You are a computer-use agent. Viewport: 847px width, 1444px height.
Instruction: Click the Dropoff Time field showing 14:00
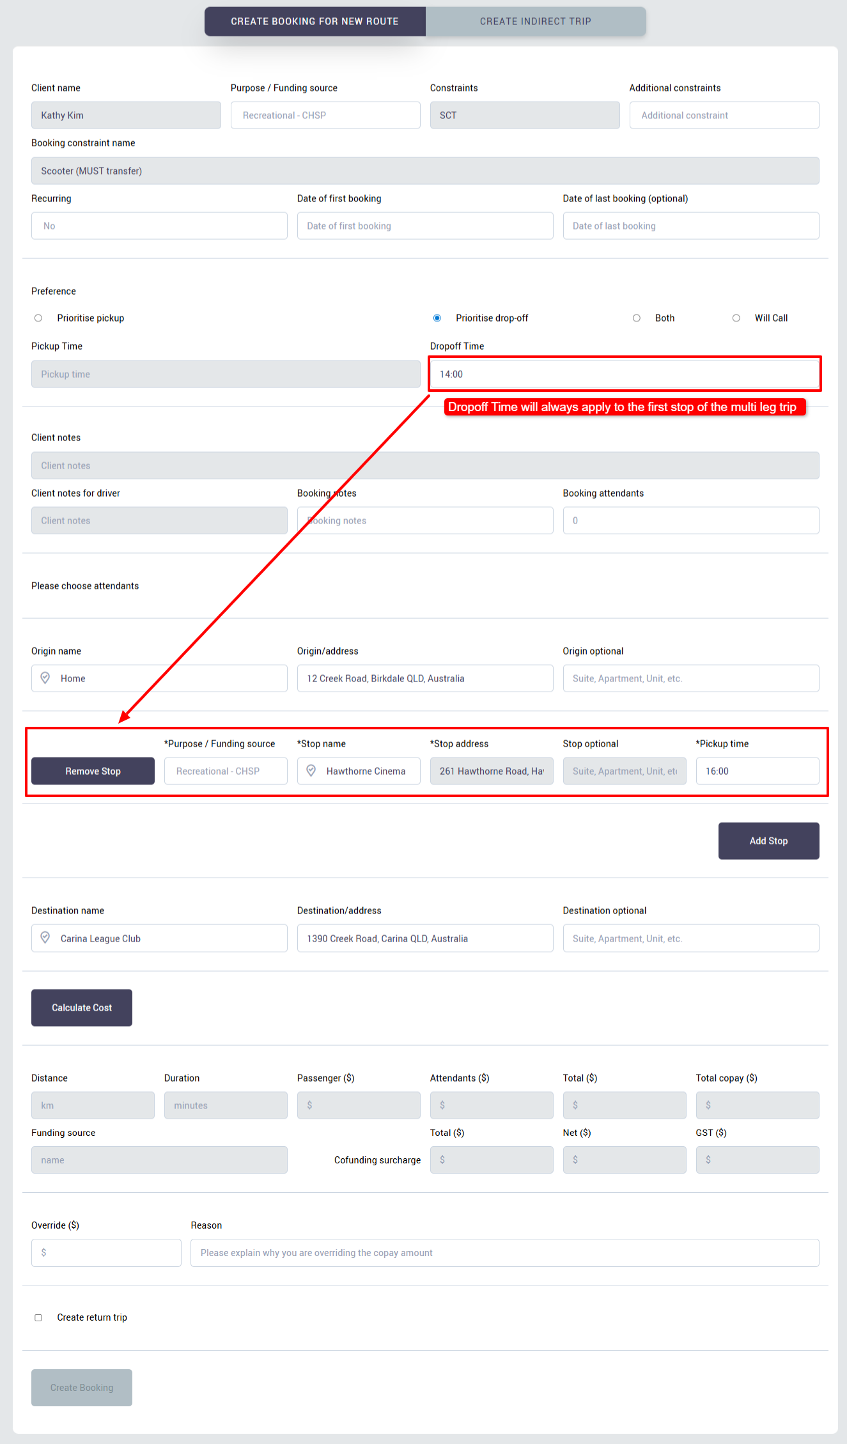point(625,374)
